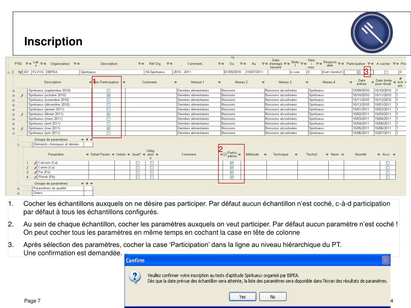This screenshot has height=308, width=411.
Task: Click the filter funnel beside the Du column
Action: [x=241, y=64]
